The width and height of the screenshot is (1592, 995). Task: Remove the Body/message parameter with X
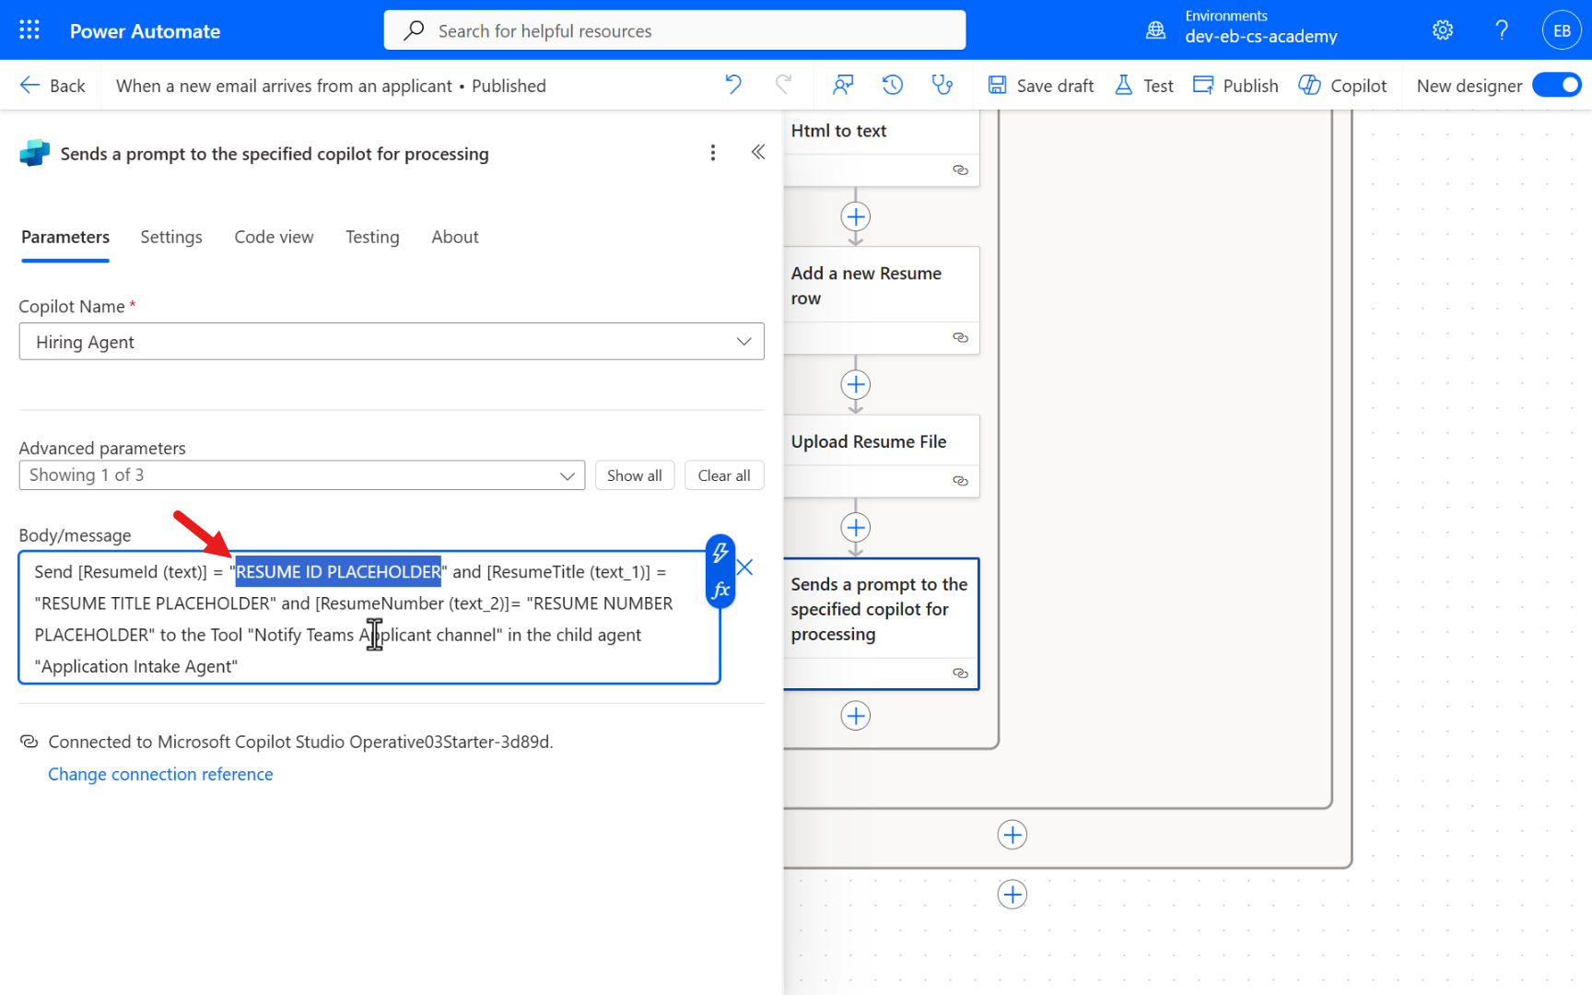coord(745,568)
